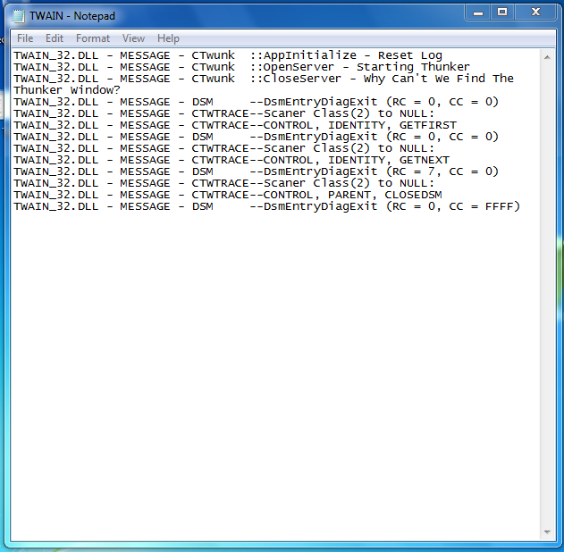Open the Help menu
564x552 pixels.
point(168,38)
